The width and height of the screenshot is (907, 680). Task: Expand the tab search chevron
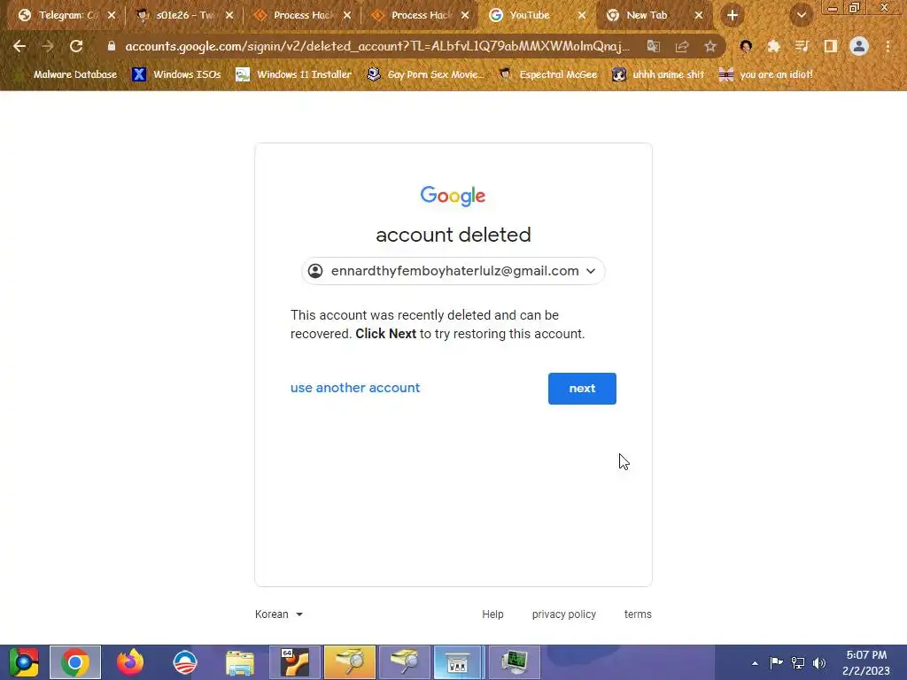coord(801,16)
